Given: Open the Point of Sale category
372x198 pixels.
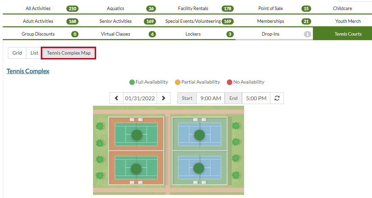Looking at the screenshot, I should pos(270,9).
